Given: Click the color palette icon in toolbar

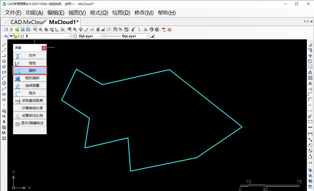Looking at the screenshot, I should point(92,29).
